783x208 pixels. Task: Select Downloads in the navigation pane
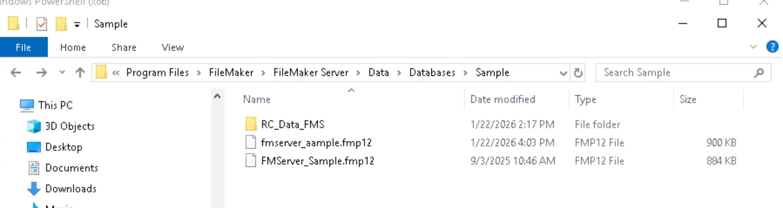tap(71, 189)
